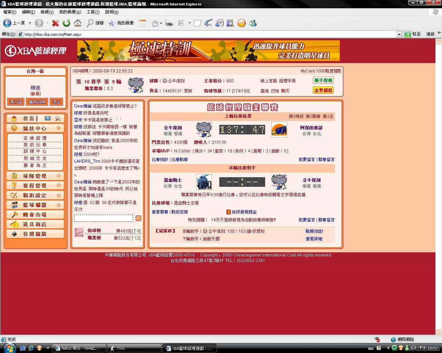Click the chat send icon button

138,218
